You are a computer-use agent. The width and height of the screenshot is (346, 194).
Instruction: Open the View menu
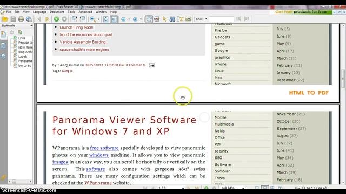(x=26, y=12)
